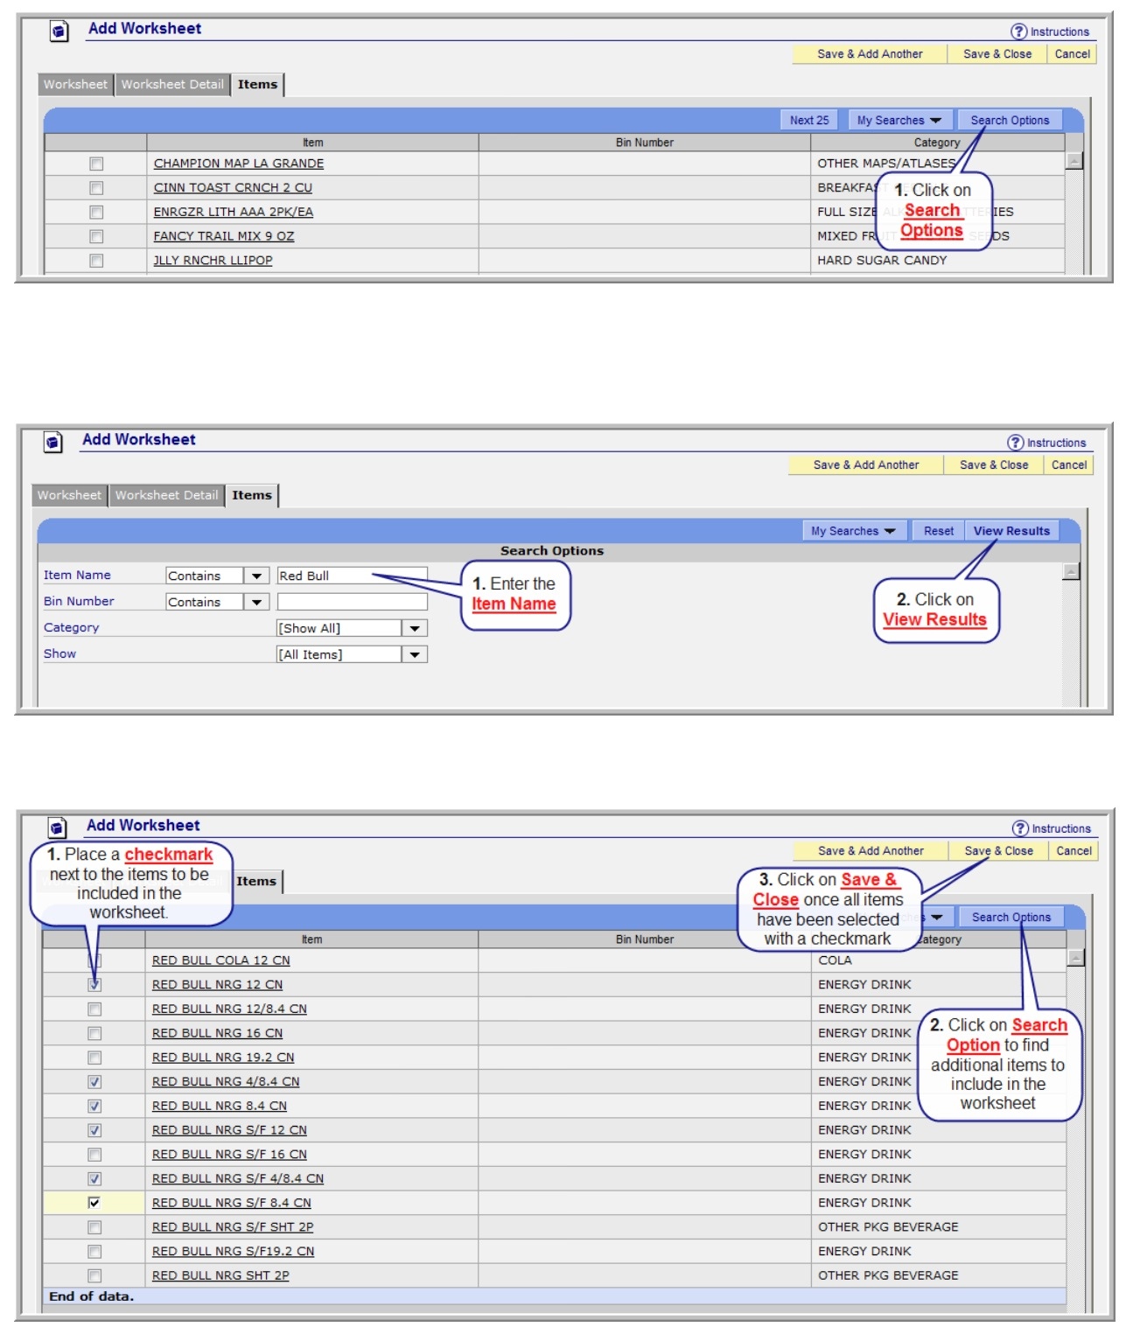Click Save & Add Another in top window
This screenshot has height=1334, width=1133.
[870, 54]
